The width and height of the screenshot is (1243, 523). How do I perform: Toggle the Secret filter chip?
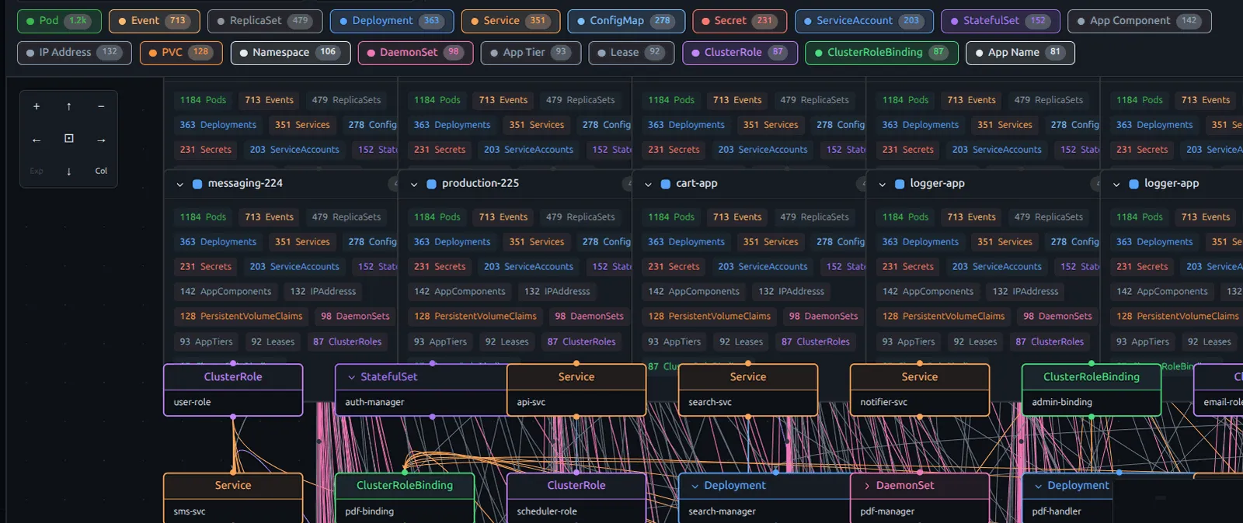(739, 21)
